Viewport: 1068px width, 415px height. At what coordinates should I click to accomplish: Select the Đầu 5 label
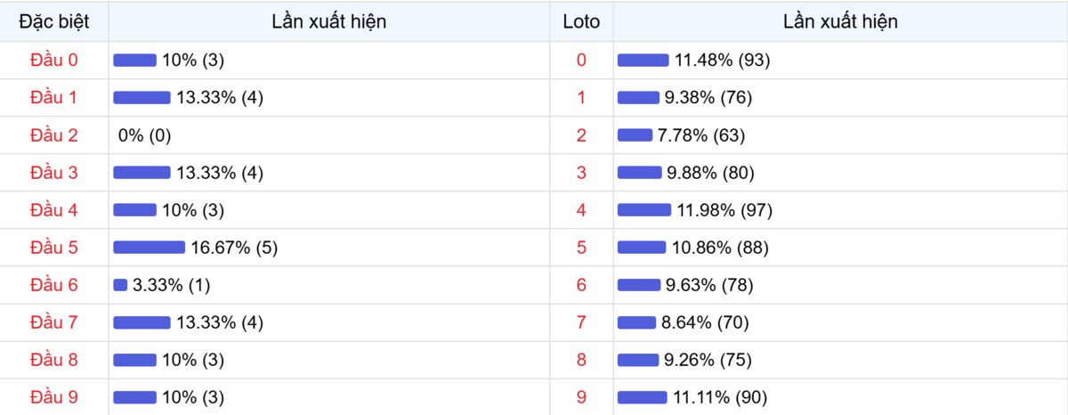click(x=54, y=248)
